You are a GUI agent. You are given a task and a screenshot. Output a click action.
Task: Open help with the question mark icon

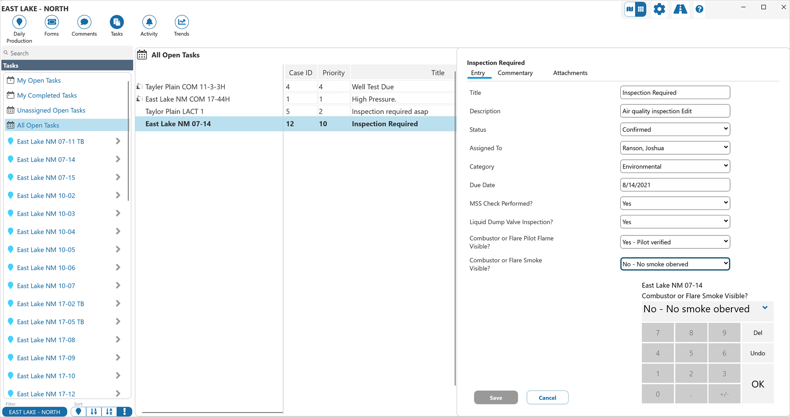699,9
